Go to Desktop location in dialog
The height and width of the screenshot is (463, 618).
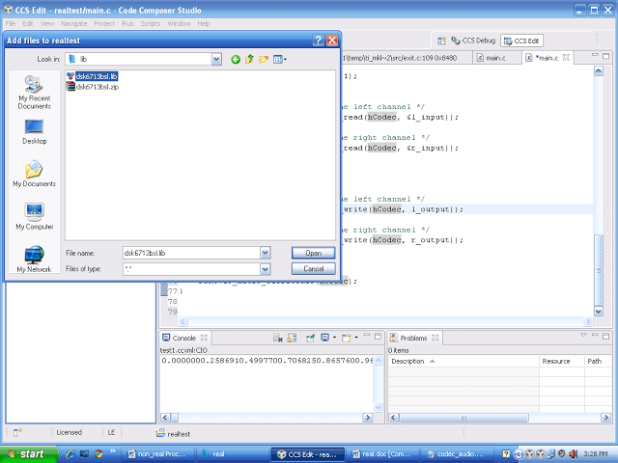[35, 132]
